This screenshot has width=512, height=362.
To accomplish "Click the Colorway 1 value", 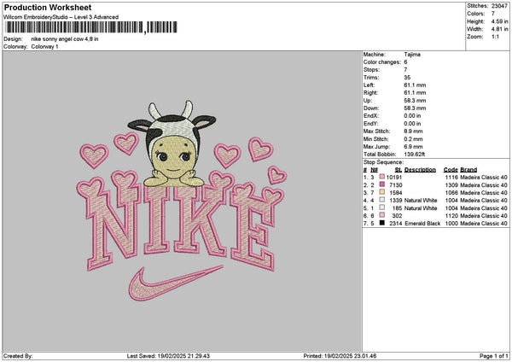I will [x=46, y=47].
